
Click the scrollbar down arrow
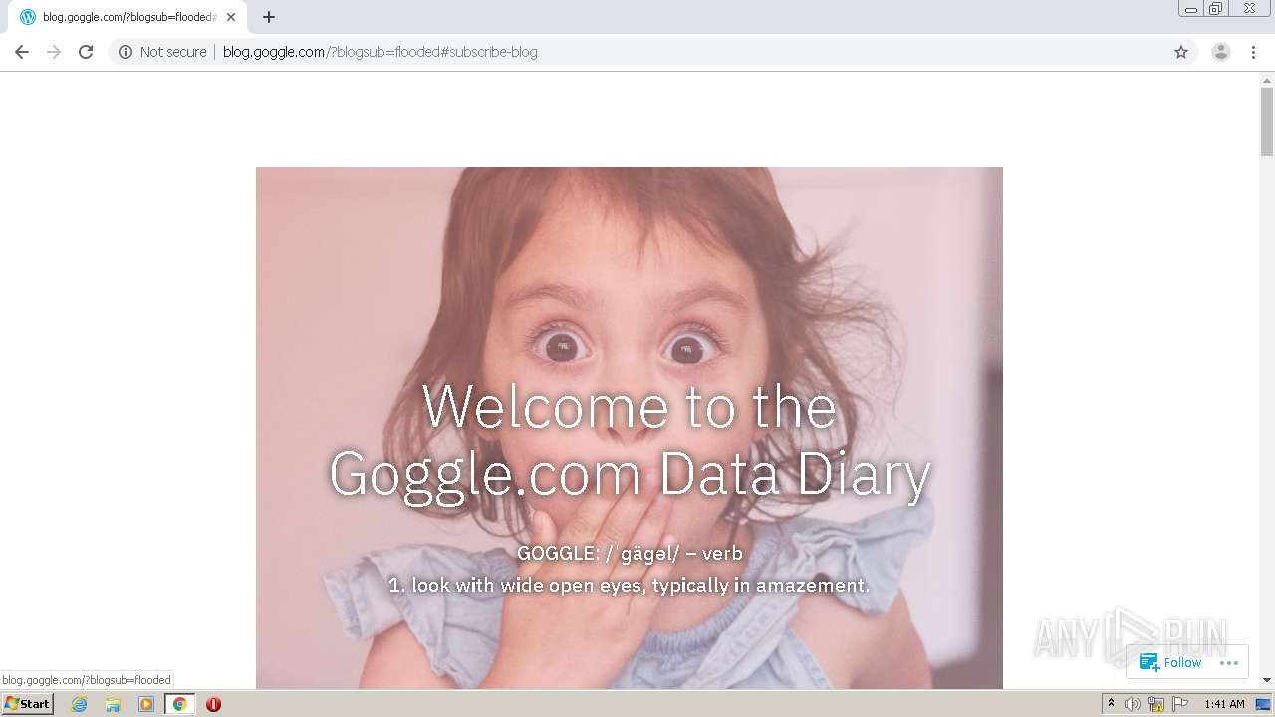(1267, 680)
